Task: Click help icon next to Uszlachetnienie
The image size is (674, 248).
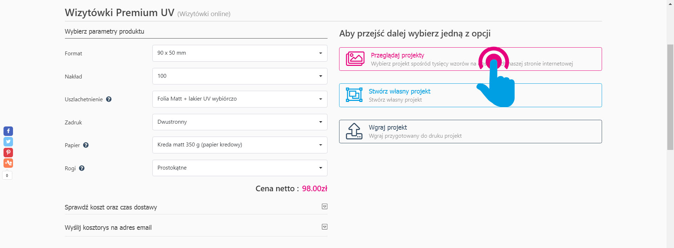Action: (109, 99)
